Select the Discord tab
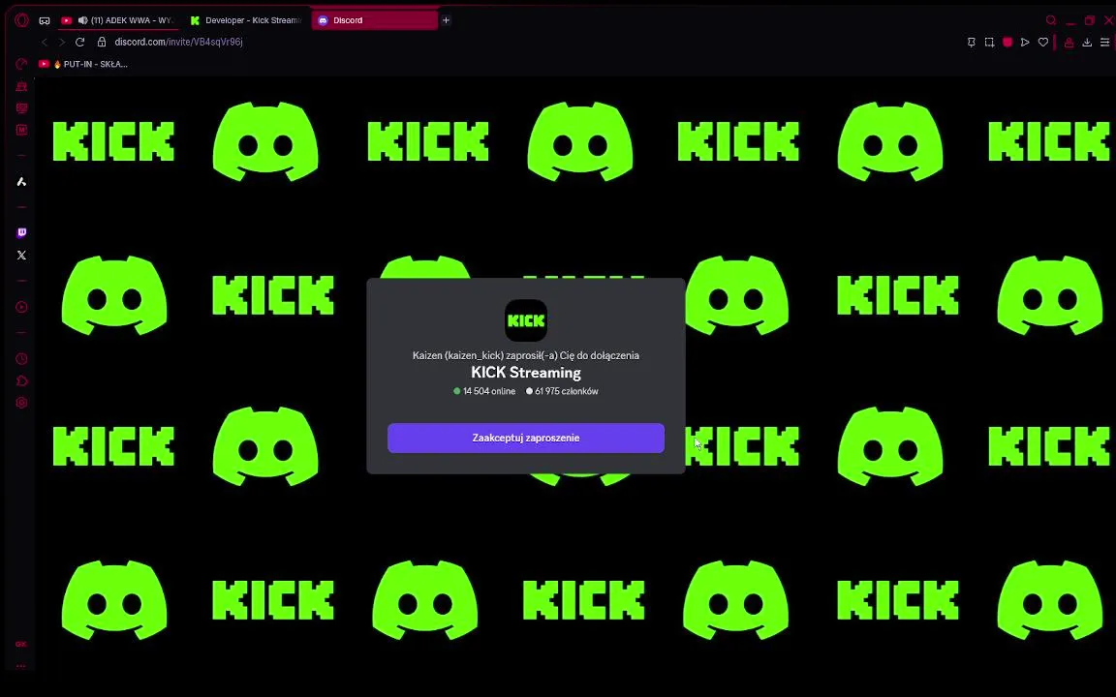 tap(374, 20)
